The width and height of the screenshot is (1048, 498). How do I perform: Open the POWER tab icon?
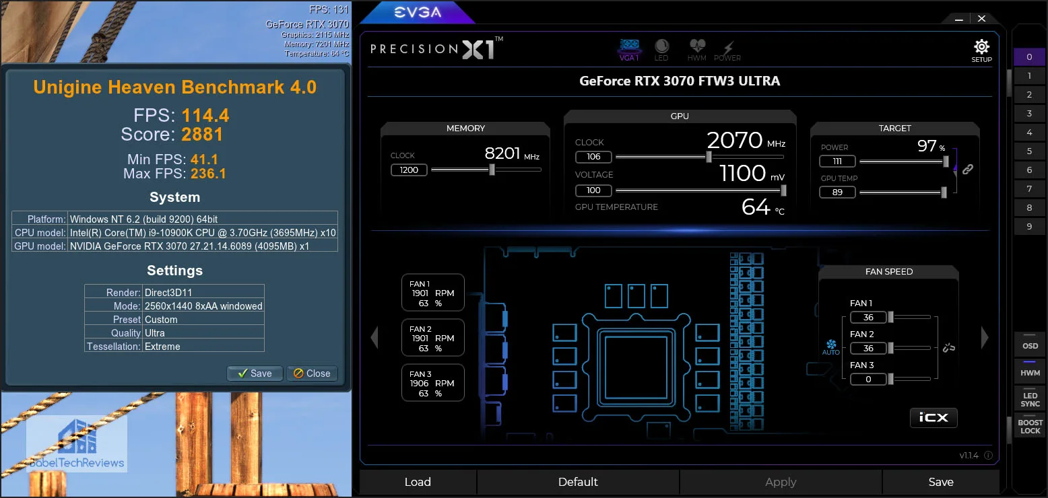[727, 49]
